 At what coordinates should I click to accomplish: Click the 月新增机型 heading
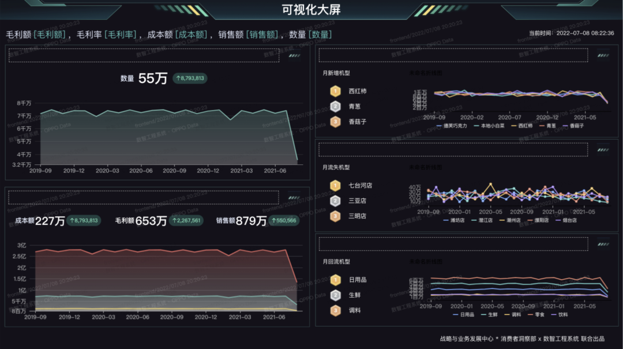point(336,73)
